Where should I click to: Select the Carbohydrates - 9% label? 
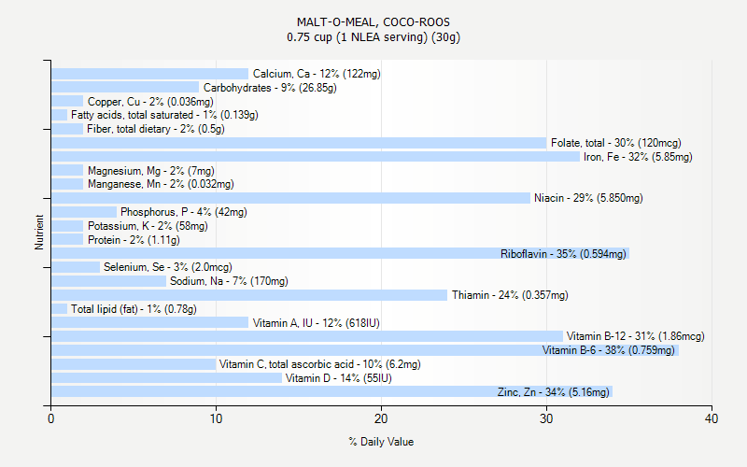(270, 88)
